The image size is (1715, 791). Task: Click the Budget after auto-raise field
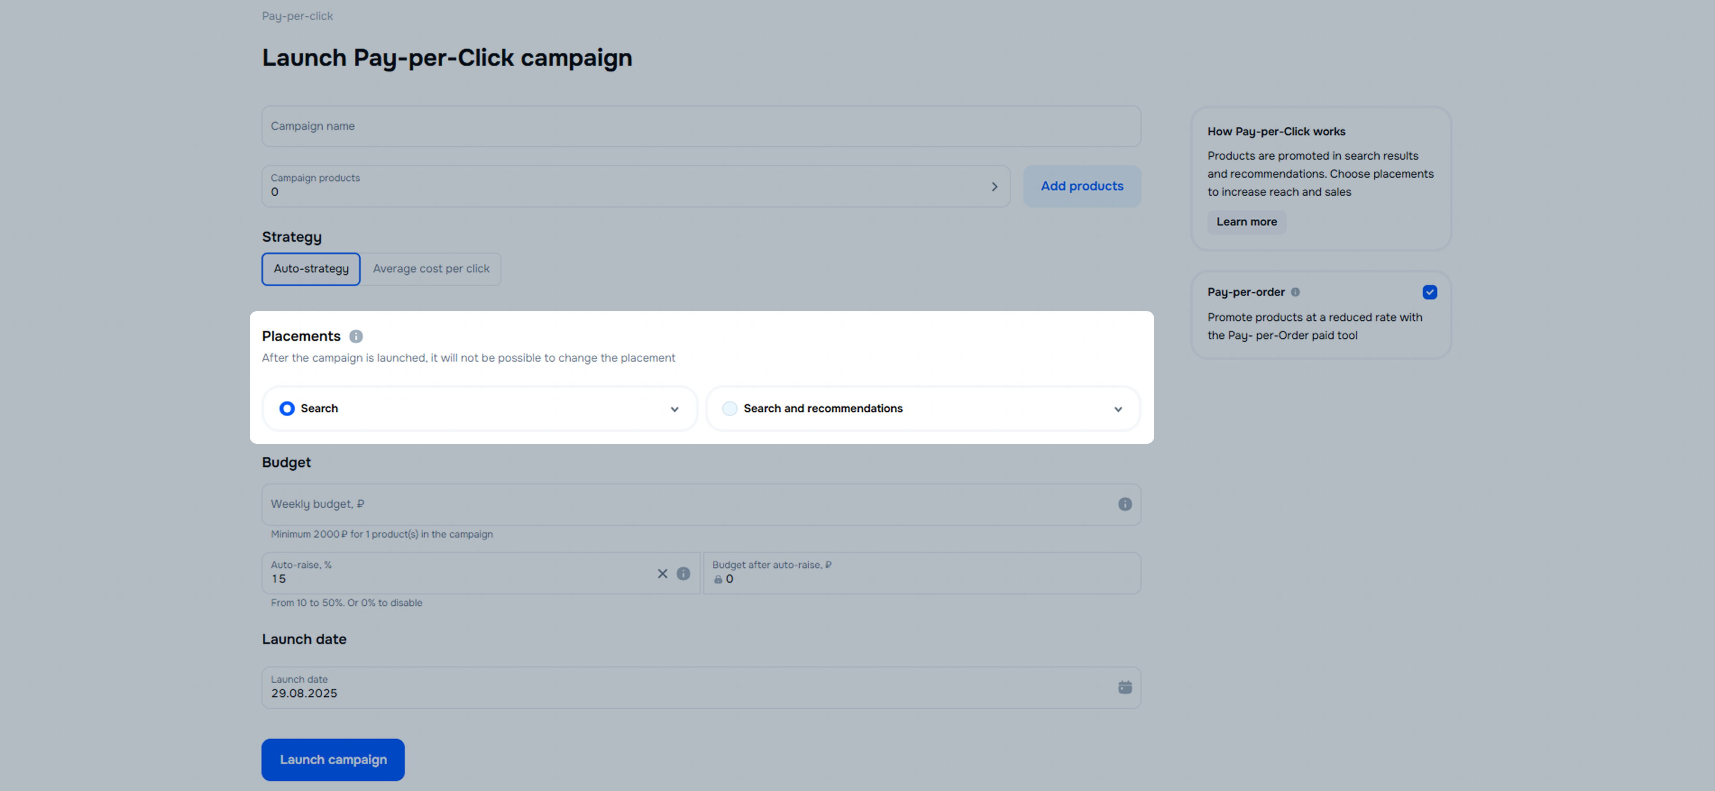point(922,573)
